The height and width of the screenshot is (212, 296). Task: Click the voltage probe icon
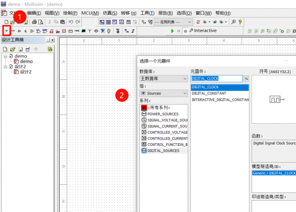[250, 31]
